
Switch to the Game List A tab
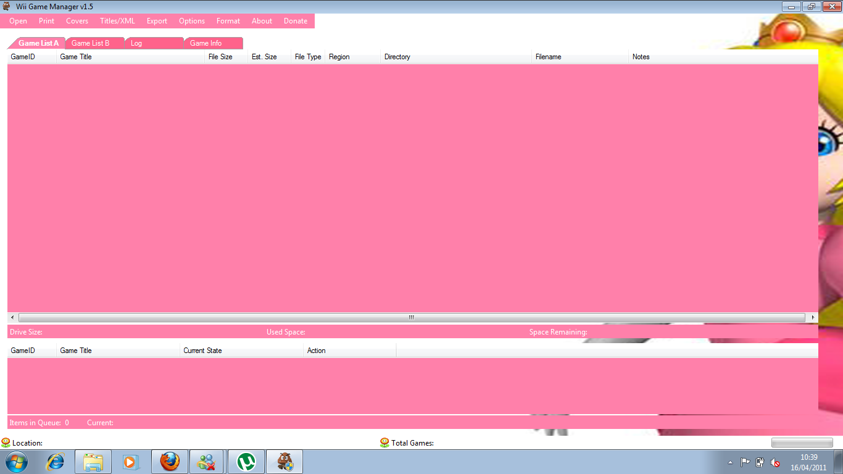(x=38, y=43)
